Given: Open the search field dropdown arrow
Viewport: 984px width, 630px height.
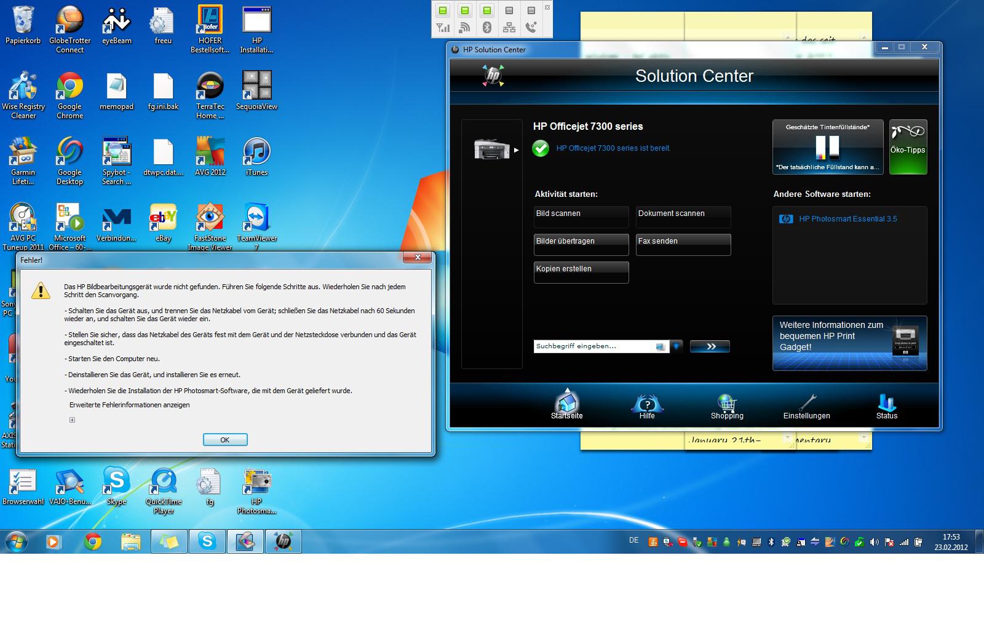Looking at the screenshot, I should [x=676, y=346].
